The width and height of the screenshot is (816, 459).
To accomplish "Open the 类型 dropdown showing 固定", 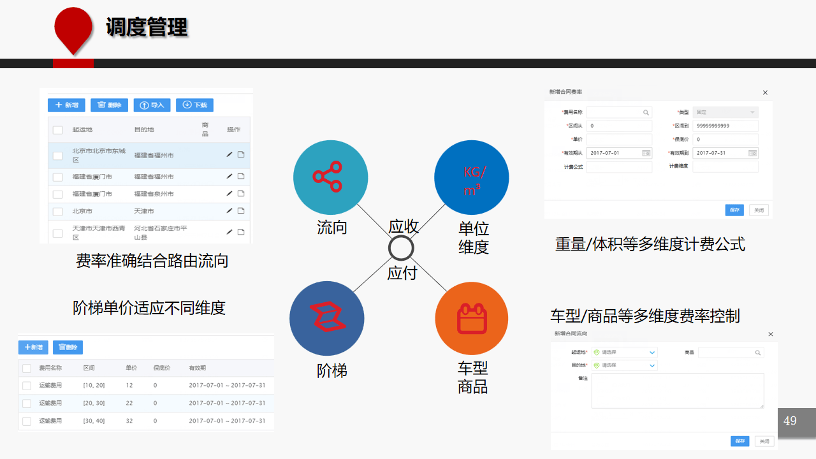I will click(x=725, y=112).
